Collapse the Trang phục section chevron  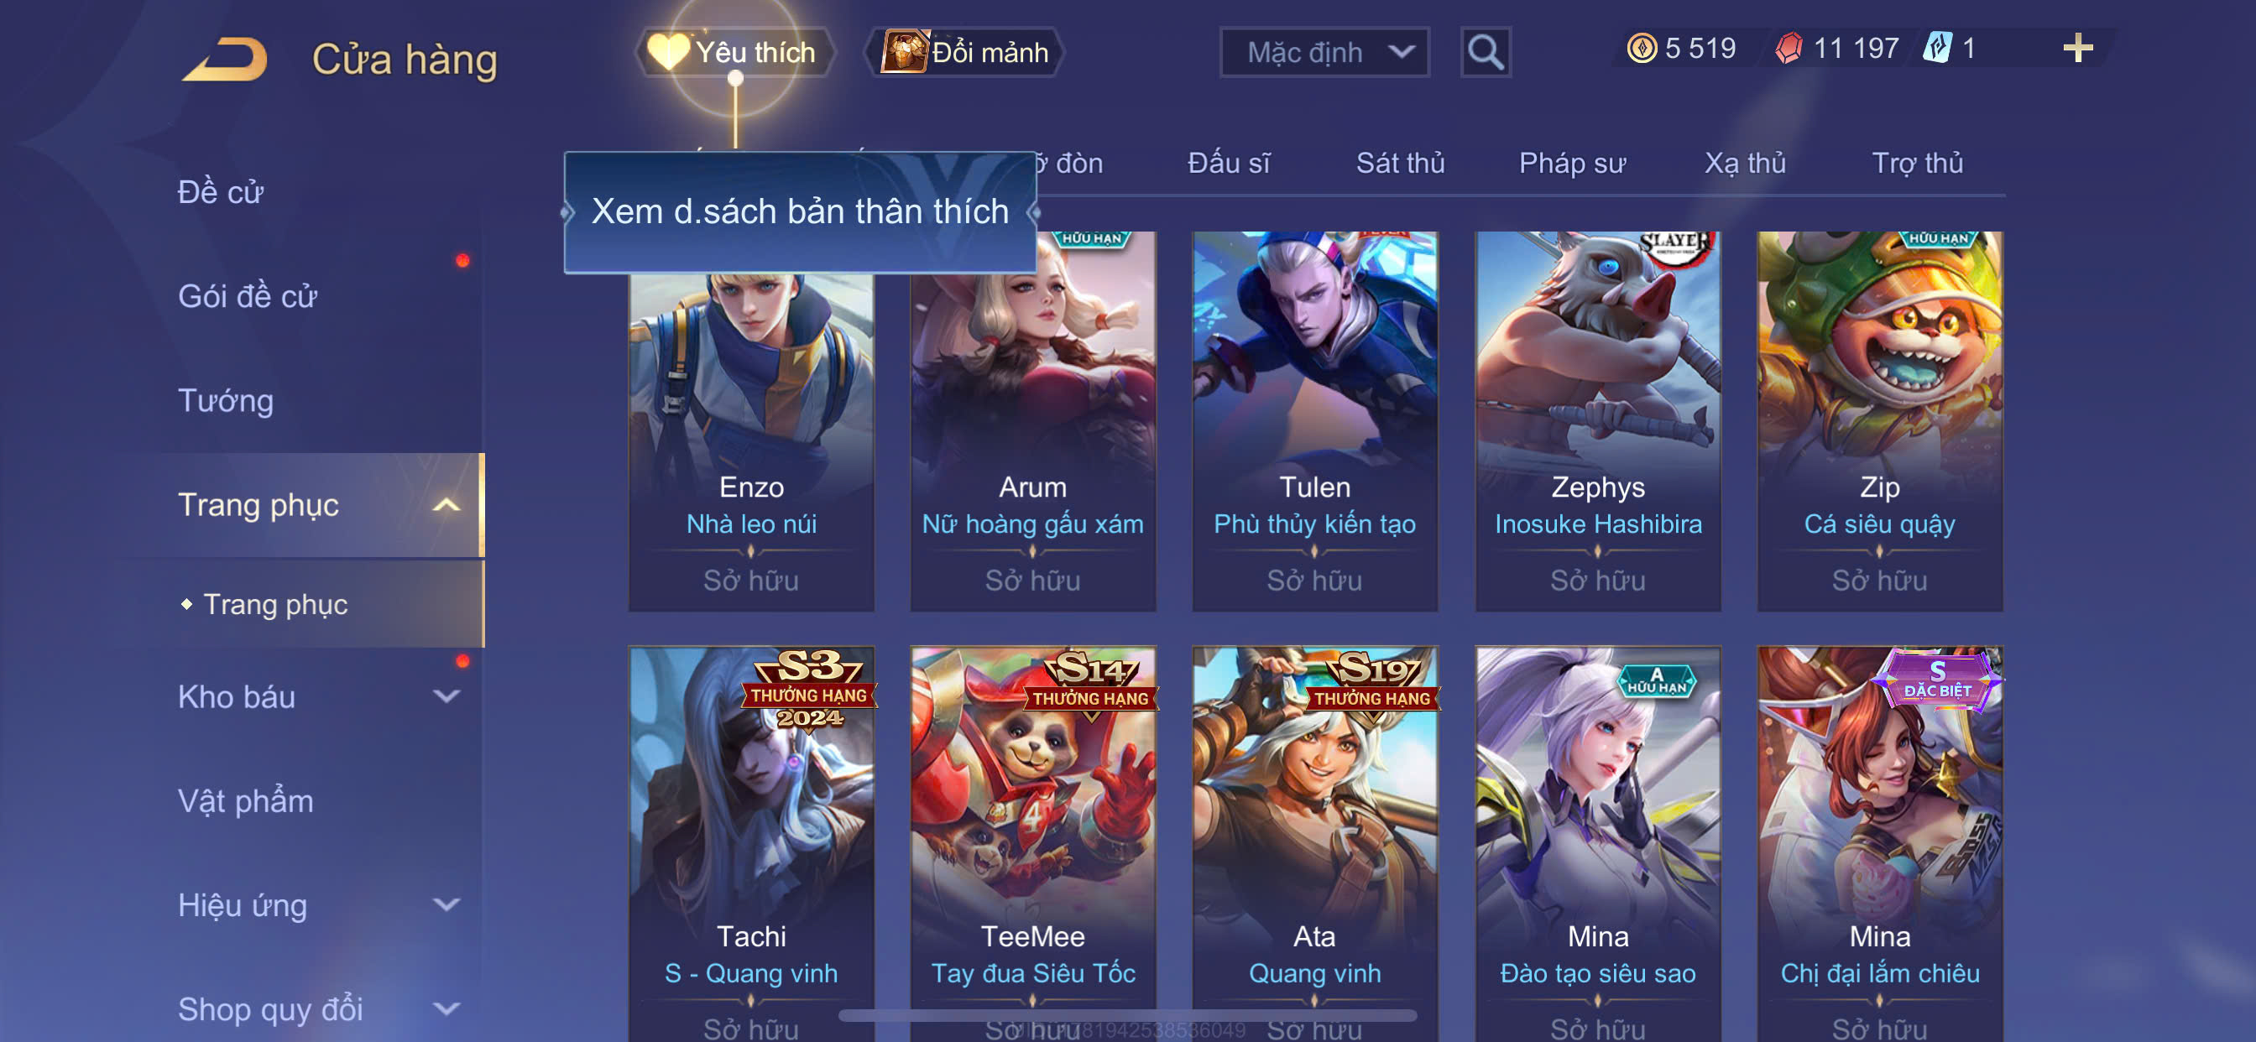coord(446,504)
